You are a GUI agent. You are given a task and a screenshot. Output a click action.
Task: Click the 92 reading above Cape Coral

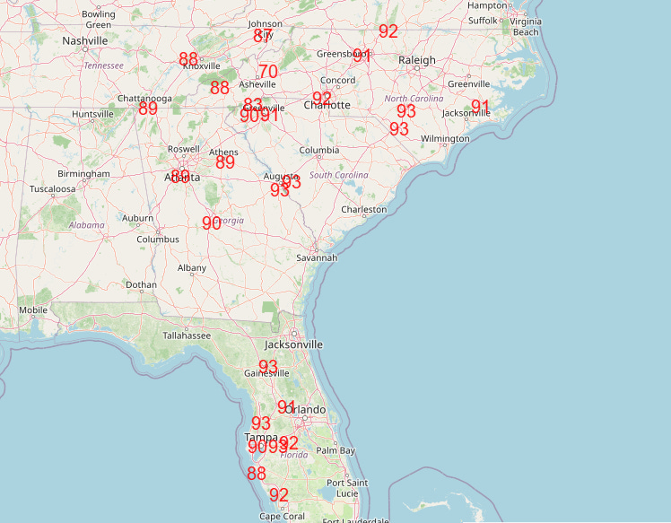279,495
